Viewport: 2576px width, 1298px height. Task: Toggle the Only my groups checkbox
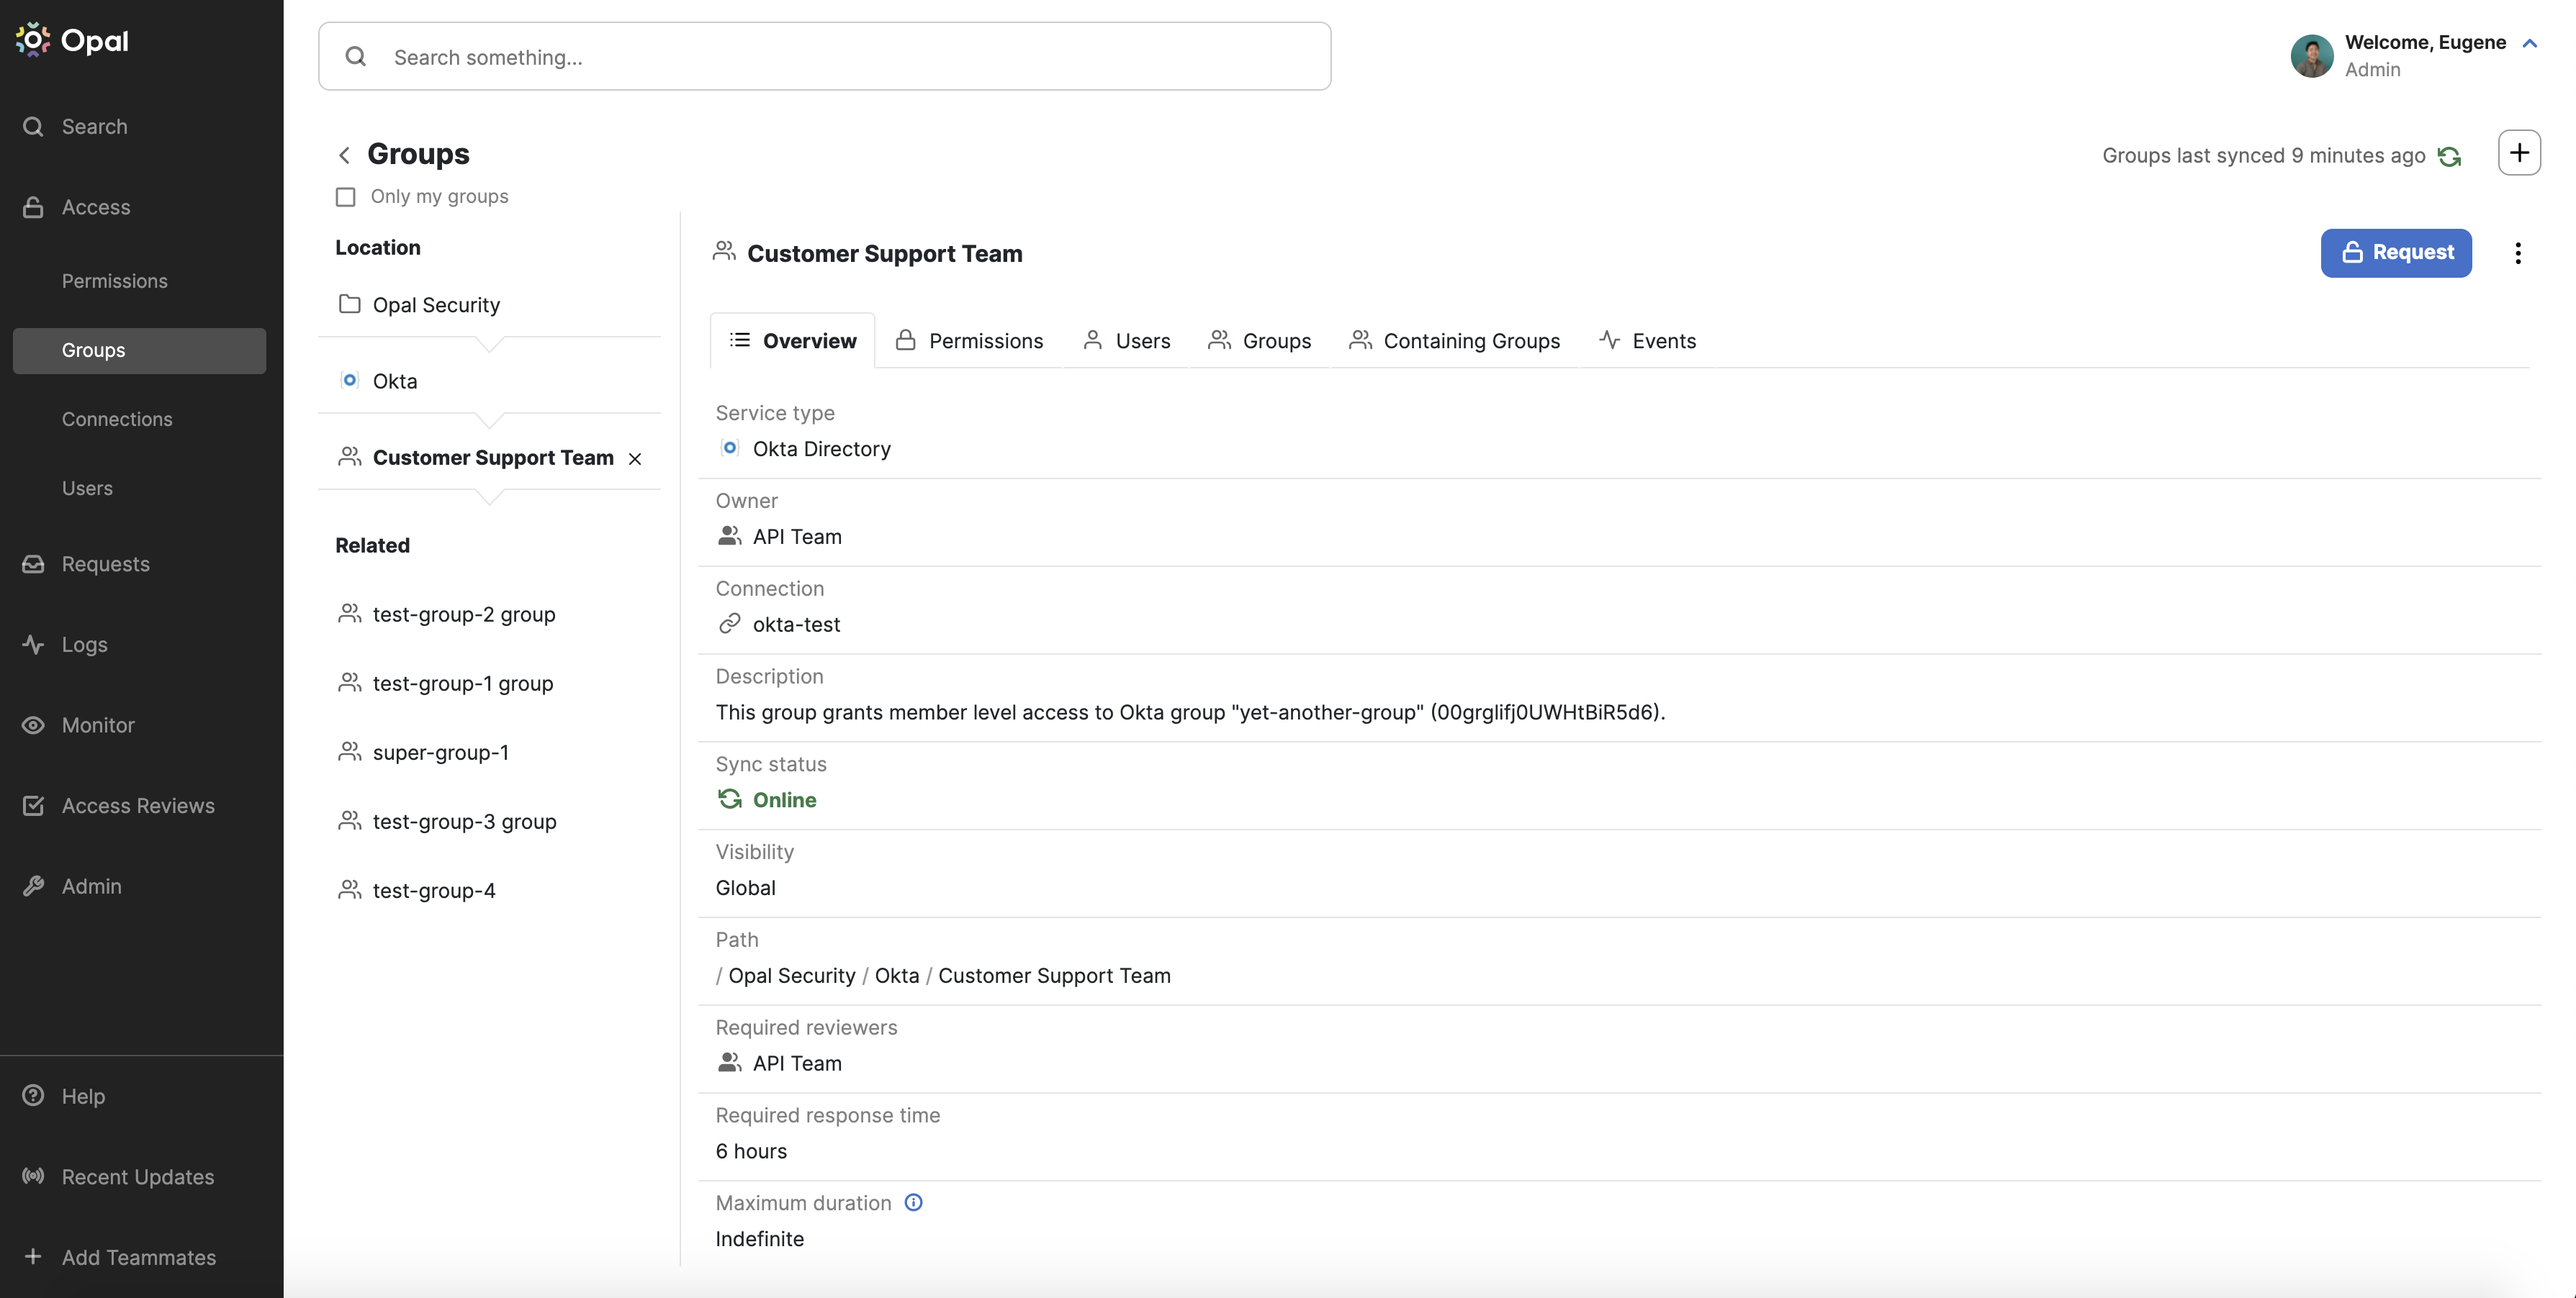pyautogui.click(x=346, y=197)
